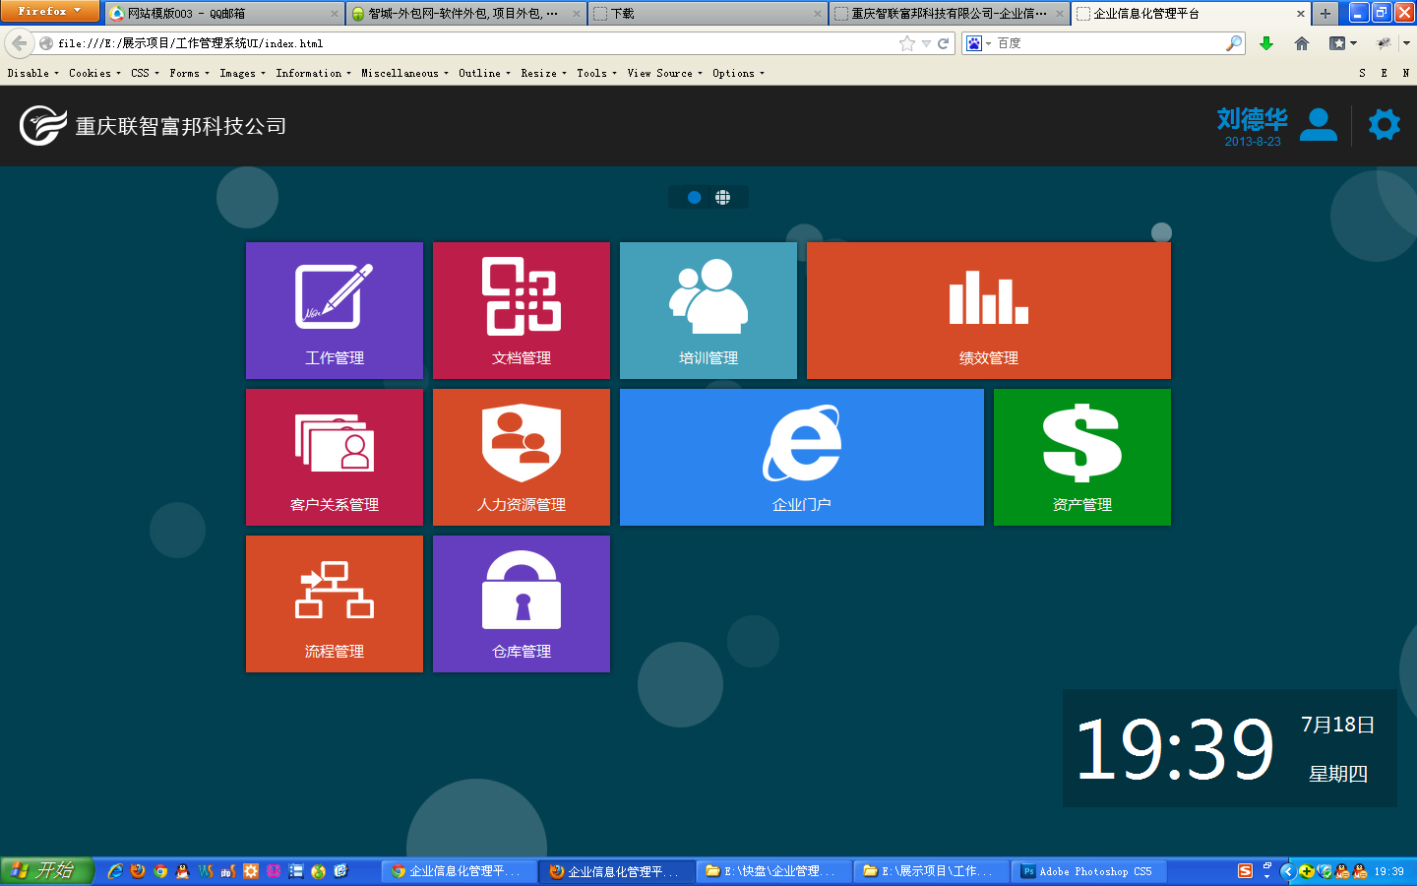Select the grid view page indicator
The image size is (1417, 886).
coord(722,198)
